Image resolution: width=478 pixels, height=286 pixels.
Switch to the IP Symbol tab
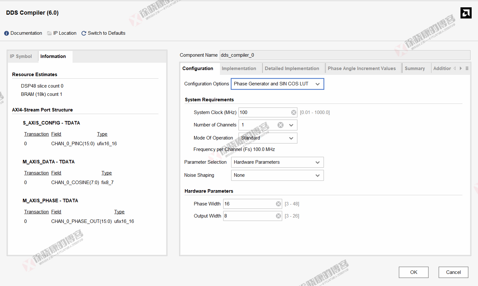[21, 56]
